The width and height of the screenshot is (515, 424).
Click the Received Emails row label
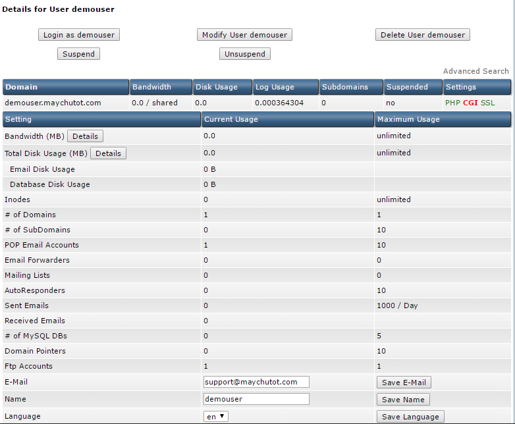click(x=35, y=321)
